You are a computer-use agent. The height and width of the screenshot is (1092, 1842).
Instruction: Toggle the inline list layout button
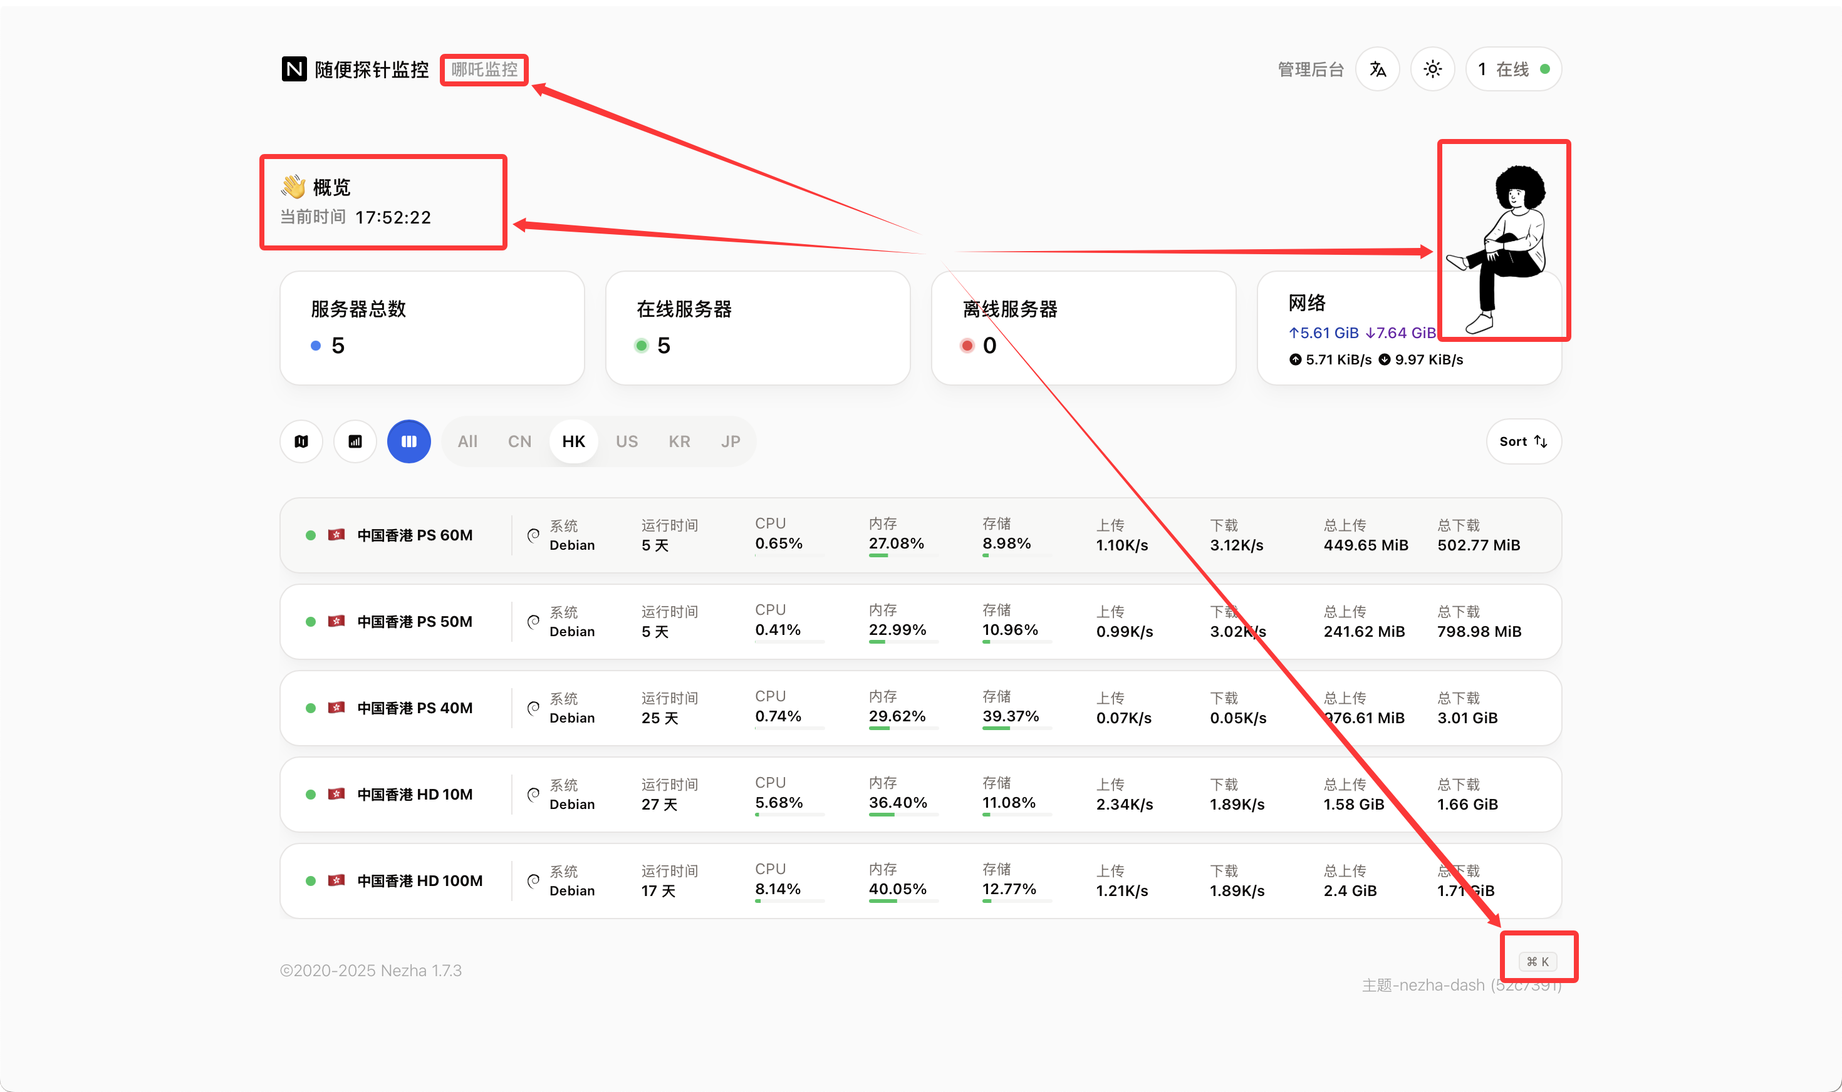click(x=408, y=441)
